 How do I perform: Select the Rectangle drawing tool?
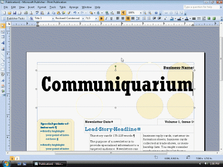(3, 70)
